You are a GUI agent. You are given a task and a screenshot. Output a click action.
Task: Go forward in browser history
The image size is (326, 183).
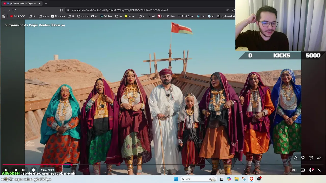(x=9, y=10)
